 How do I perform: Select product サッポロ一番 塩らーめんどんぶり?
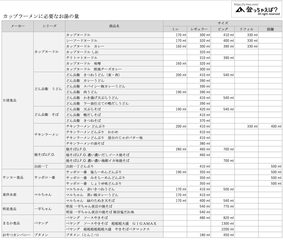click(114, 172)
